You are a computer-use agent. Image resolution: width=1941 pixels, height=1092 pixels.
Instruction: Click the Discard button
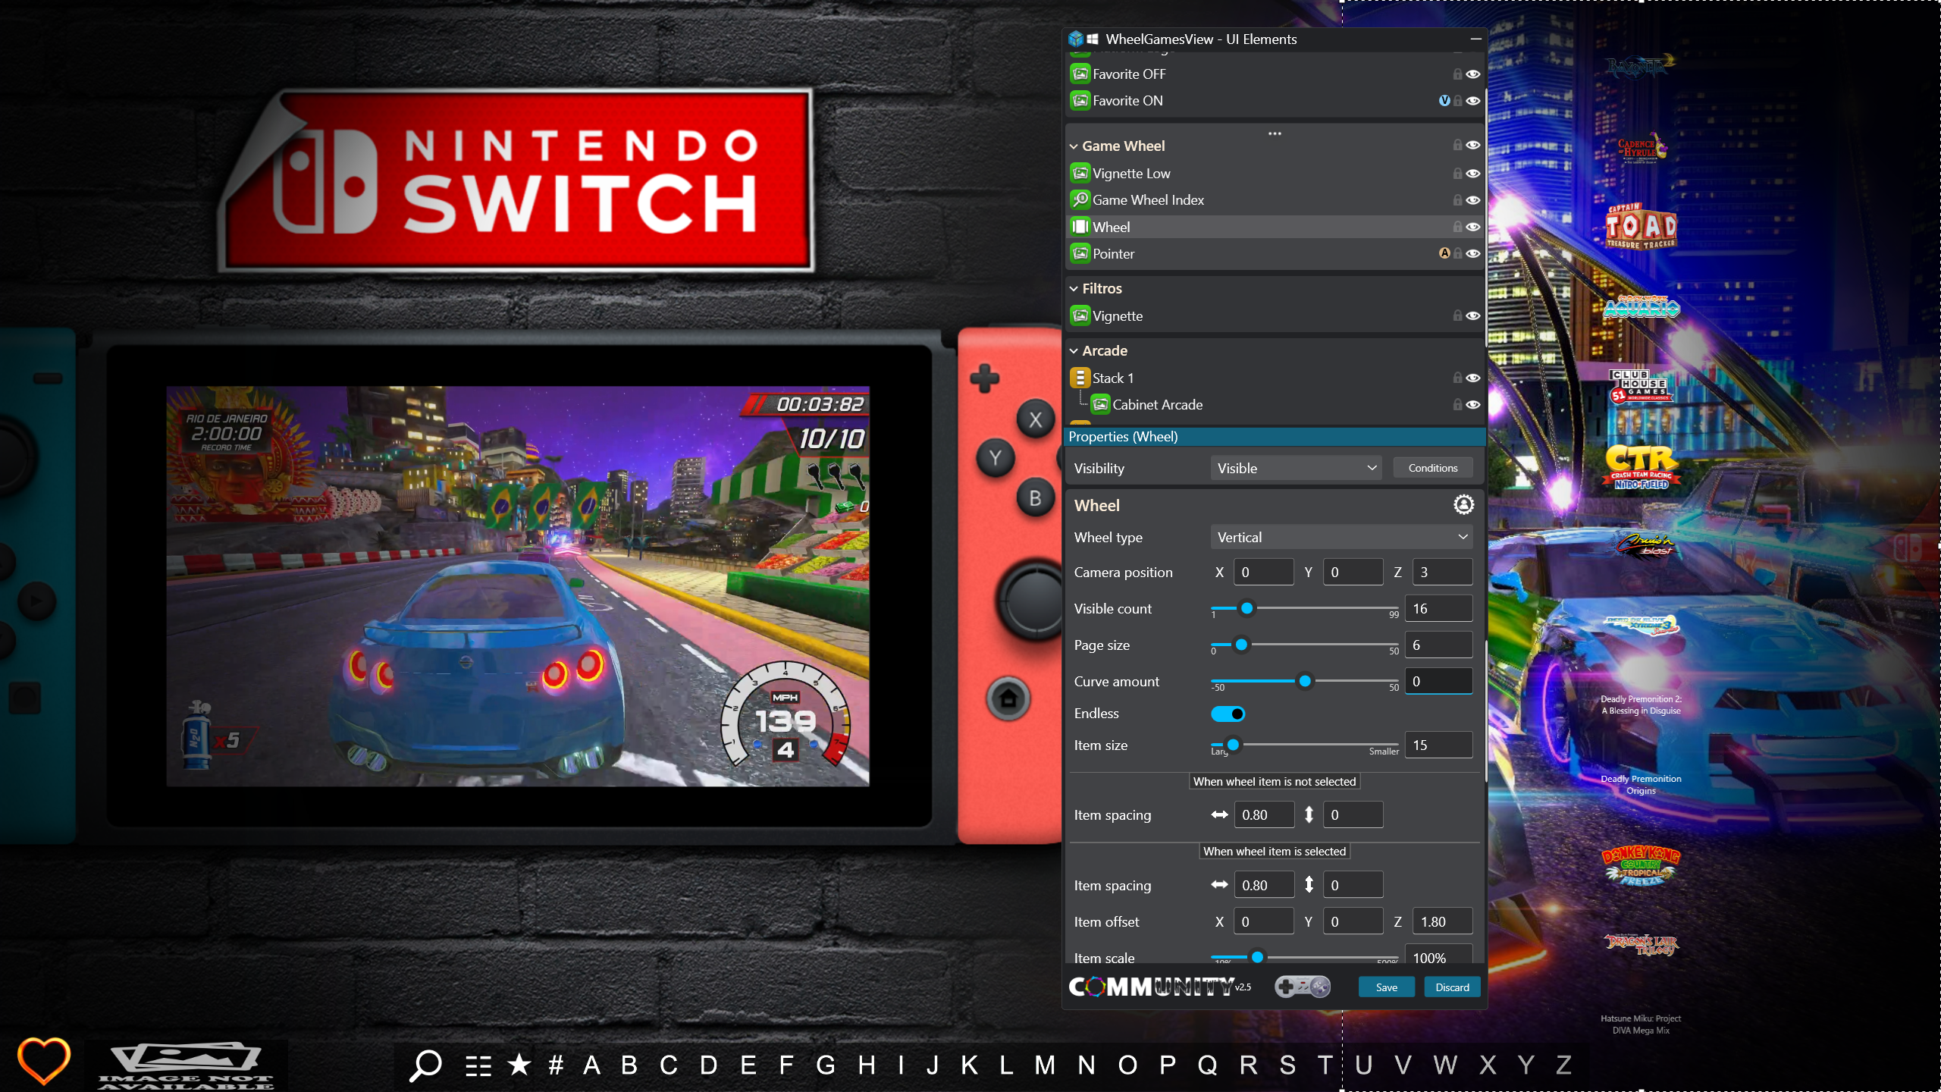click(x=1452, y=987)
